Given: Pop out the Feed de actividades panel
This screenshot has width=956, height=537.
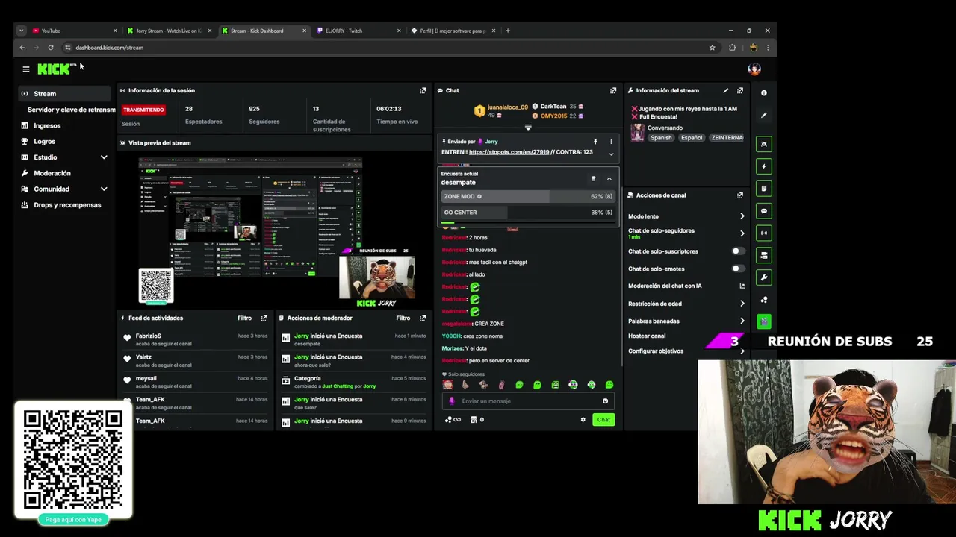Looking at the screenshot, I should click(264, 318).
